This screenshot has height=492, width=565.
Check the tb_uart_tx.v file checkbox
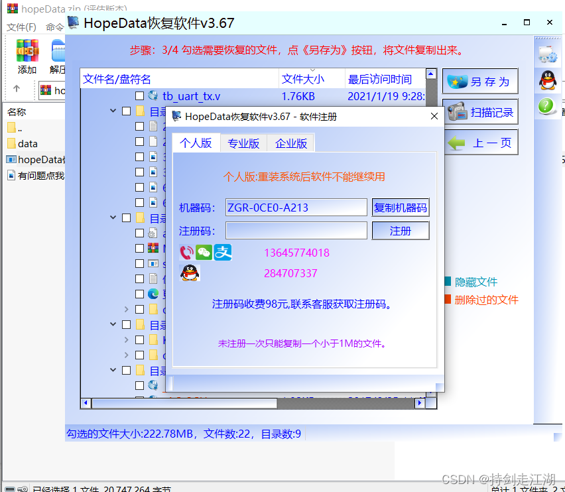139,95
